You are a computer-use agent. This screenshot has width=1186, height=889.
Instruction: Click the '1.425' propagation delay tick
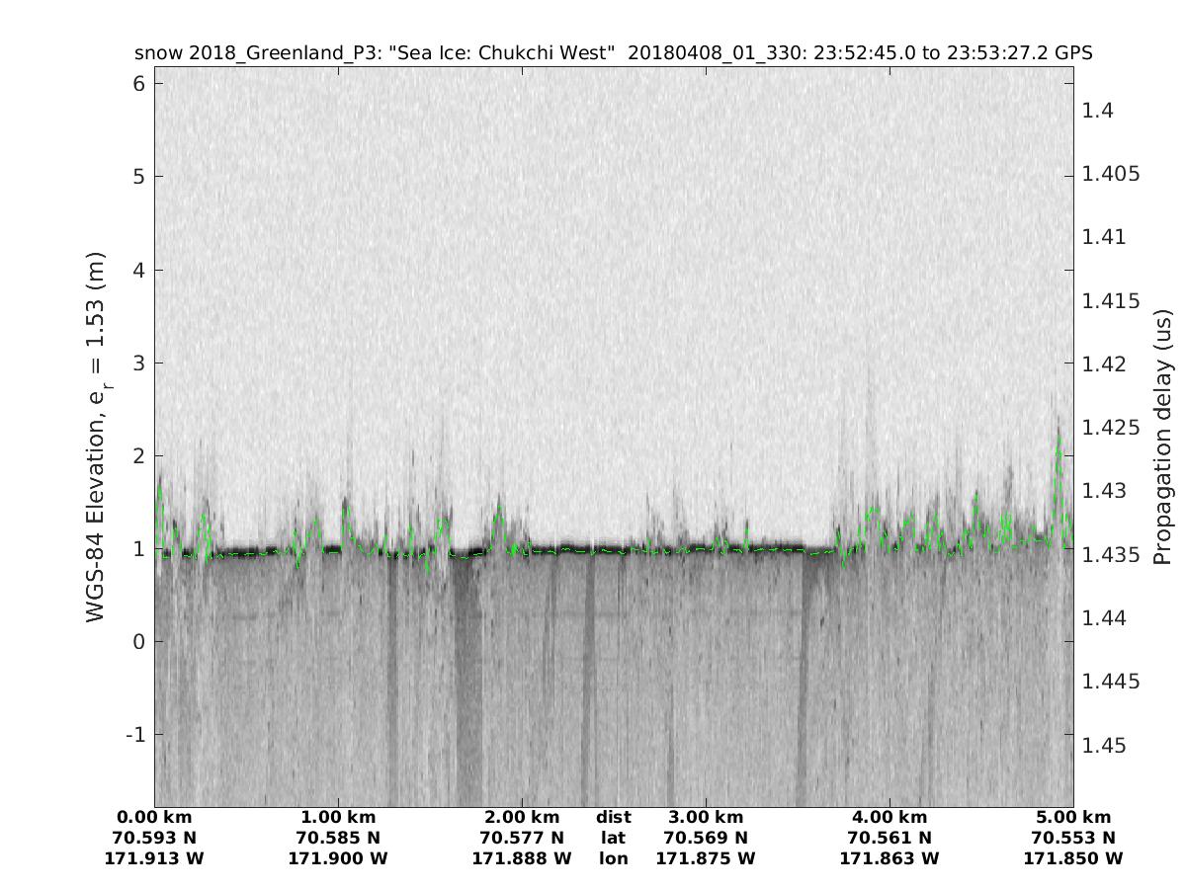(x=1108, y=428)
